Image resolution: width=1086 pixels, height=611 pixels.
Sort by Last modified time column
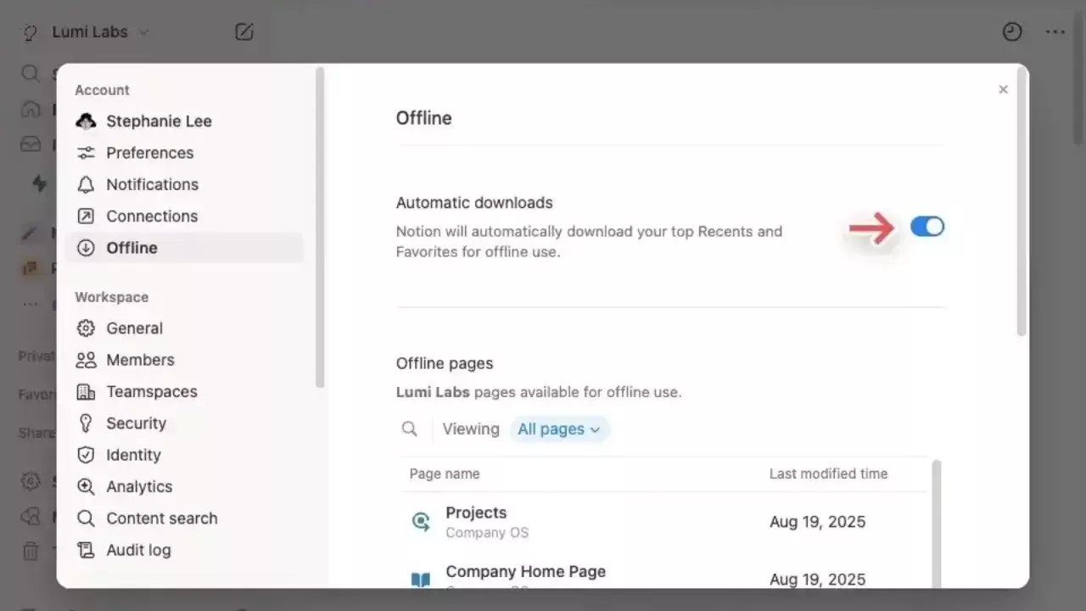click(828, 474)
